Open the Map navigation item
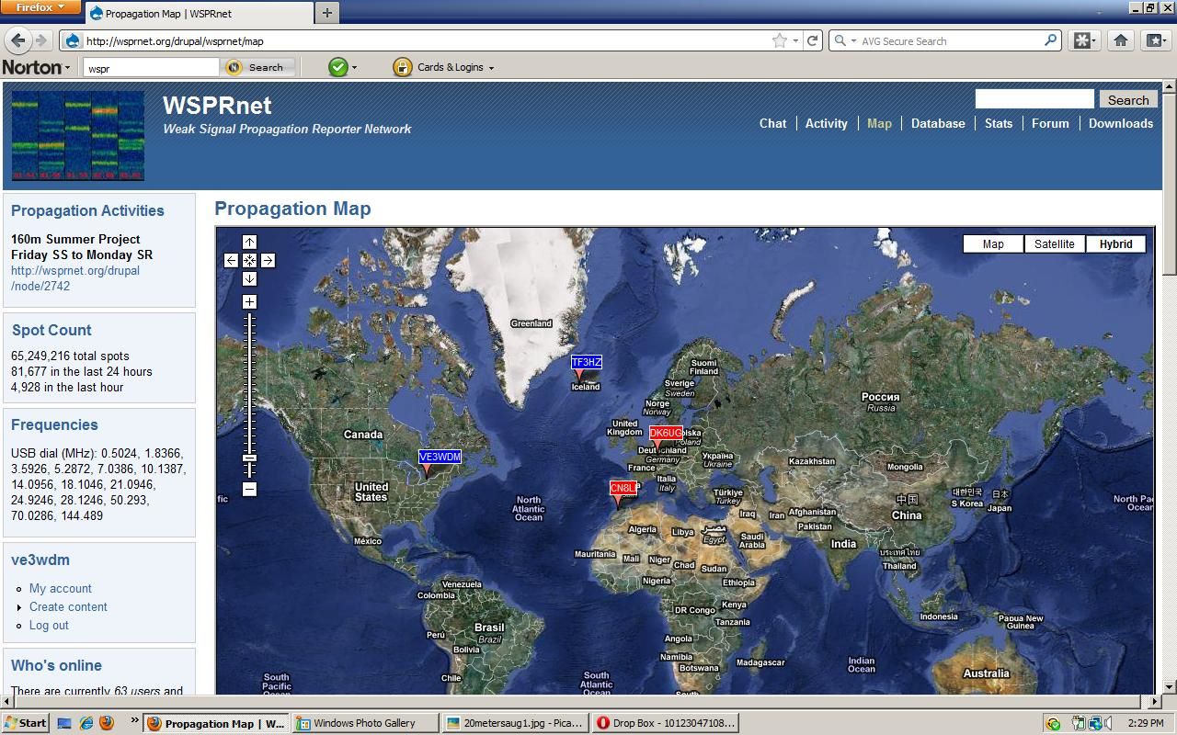The height and width of the screenshot is (735, 1177). click(879, 123)
